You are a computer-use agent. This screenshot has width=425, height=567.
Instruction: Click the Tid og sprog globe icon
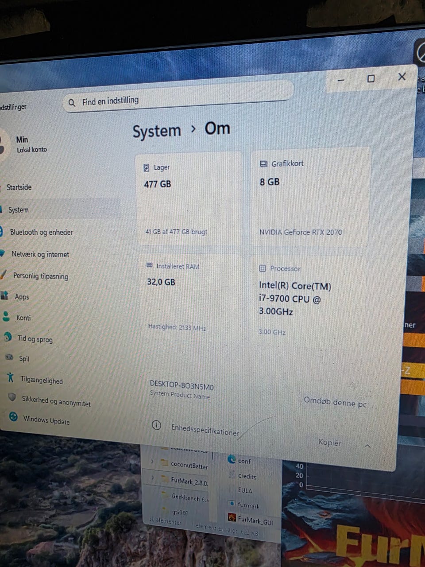pos(8,337)
